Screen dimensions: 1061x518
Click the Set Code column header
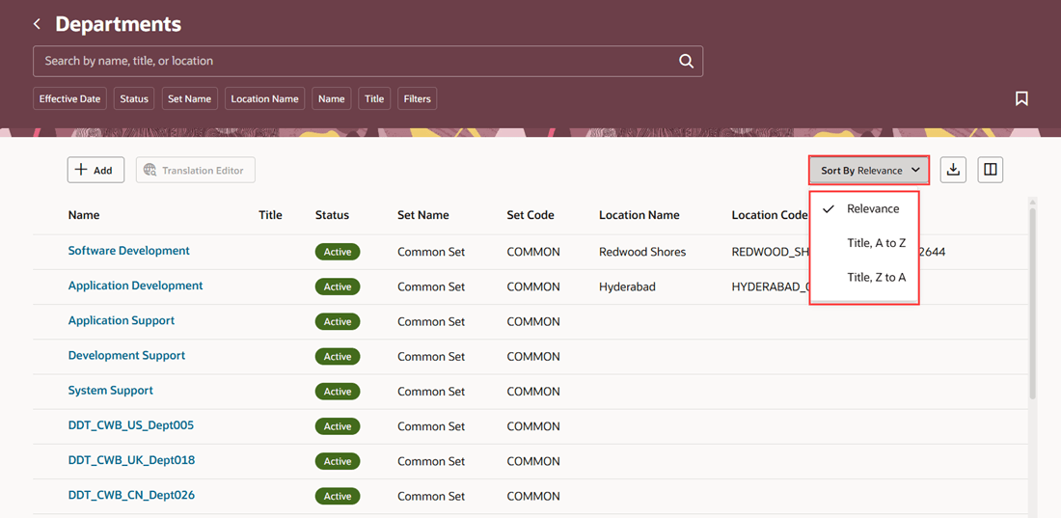tap(530, 215)
